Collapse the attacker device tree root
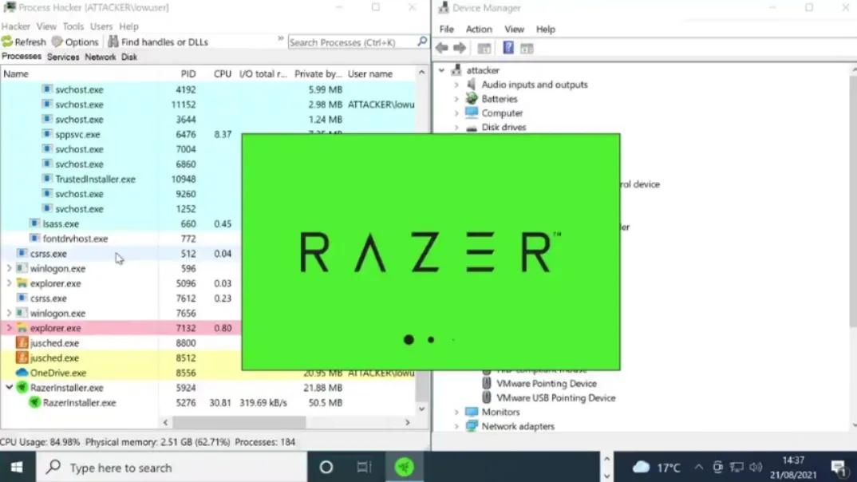 point(442,70)
